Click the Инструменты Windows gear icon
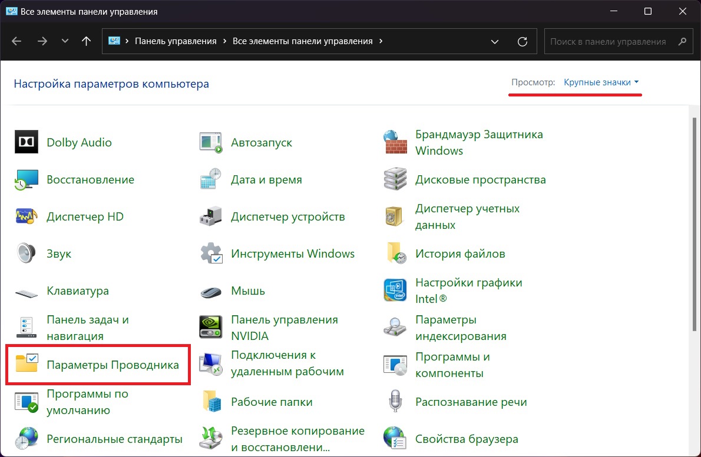This screenshot has height=457, width=701. coord(211,253)
